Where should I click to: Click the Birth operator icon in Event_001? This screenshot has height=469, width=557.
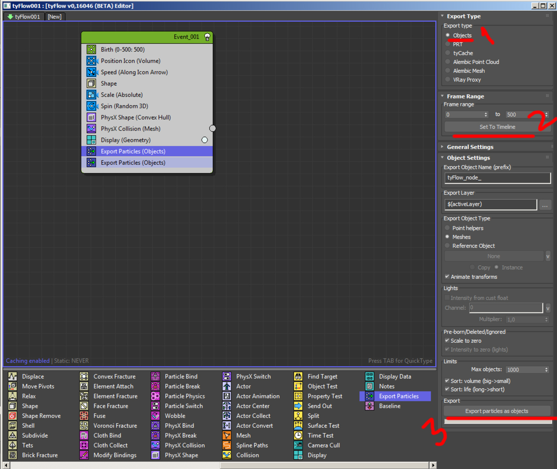click(92, 50)
